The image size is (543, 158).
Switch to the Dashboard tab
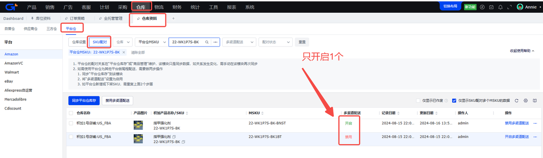(13, 19)
